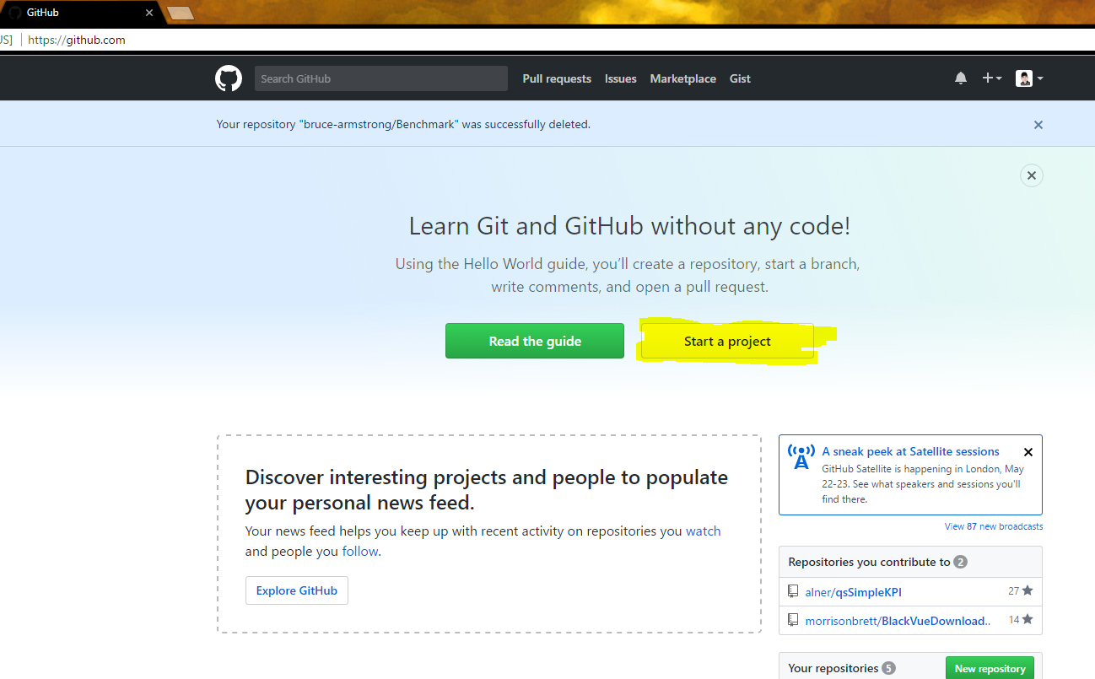Image resolution: width=1095 pixels, height=679 pixels.
Task: Click the Your repositories heading
Action: tap(833, 668)
